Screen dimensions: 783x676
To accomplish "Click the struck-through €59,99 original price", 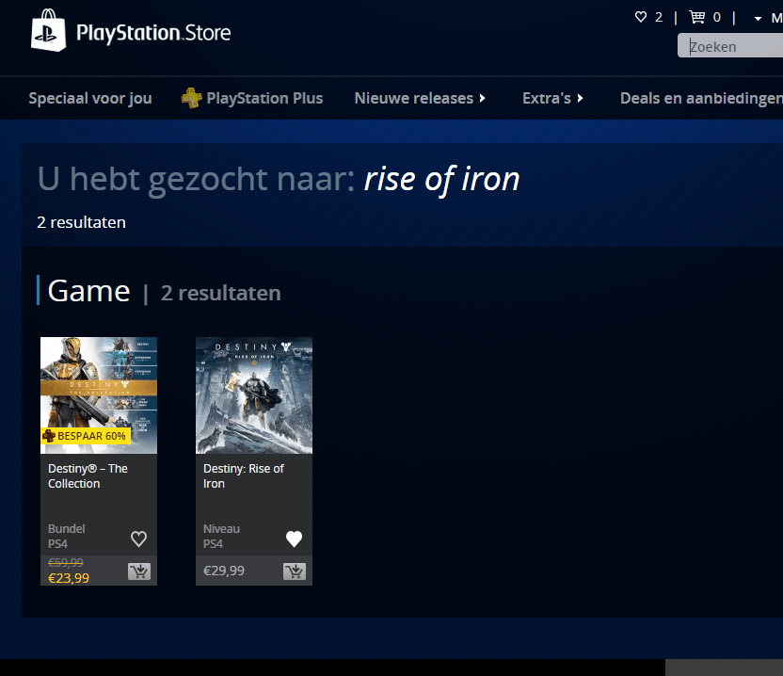I will (x=66, y=563).
